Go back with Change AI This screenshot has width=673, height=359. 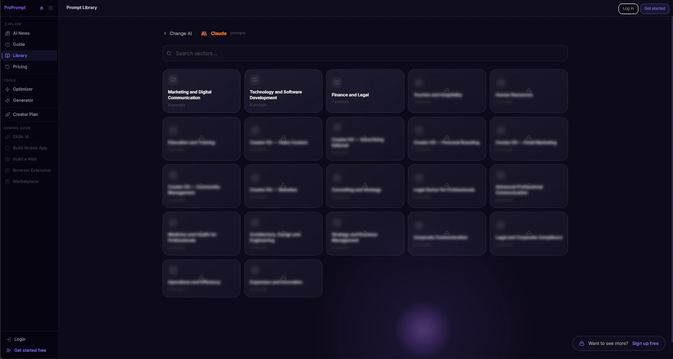click(x=178, y=33)
